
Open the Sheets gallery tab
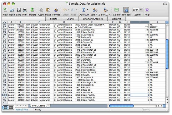[53, 19]
